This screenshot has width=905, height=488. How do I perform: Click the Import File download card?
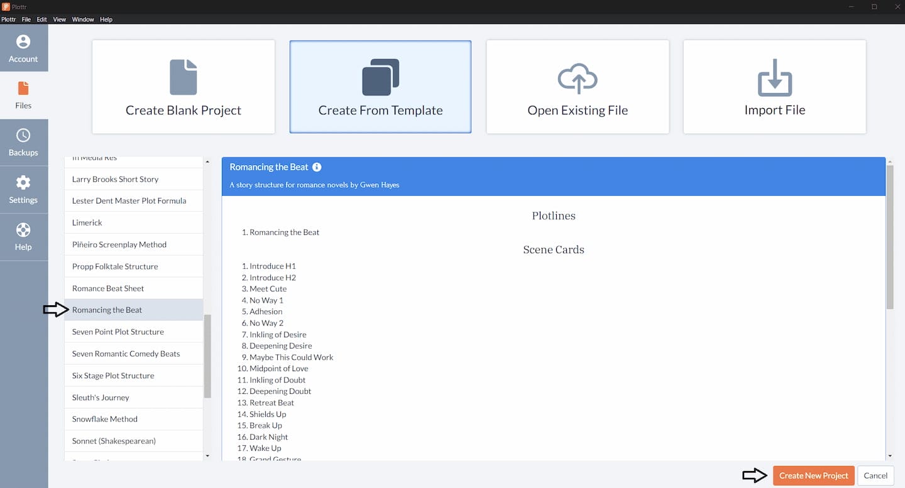[774, 87]
